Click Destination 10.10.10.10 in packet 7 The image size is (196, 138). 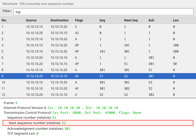coord(59,64)
